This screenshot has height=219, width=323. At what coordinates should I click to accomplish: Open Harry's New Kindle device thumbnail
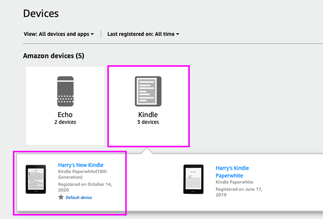[x=36, y=183]
